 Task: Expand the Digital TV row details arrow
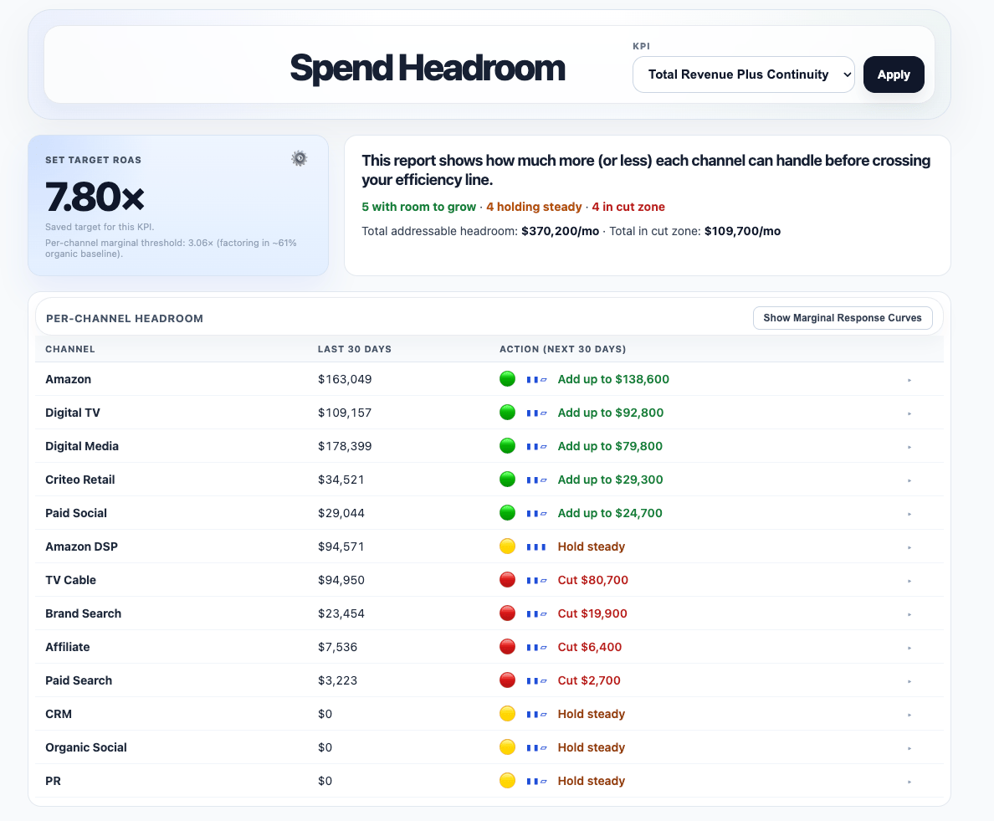point(909,414)
